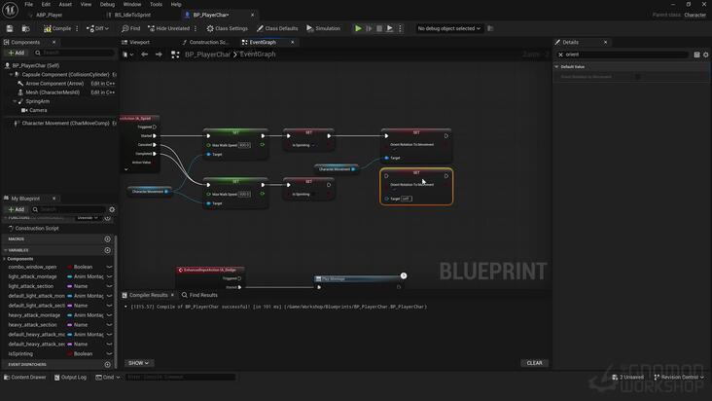
Task: Close the EventGraph tab
Action: pos(293,42)
